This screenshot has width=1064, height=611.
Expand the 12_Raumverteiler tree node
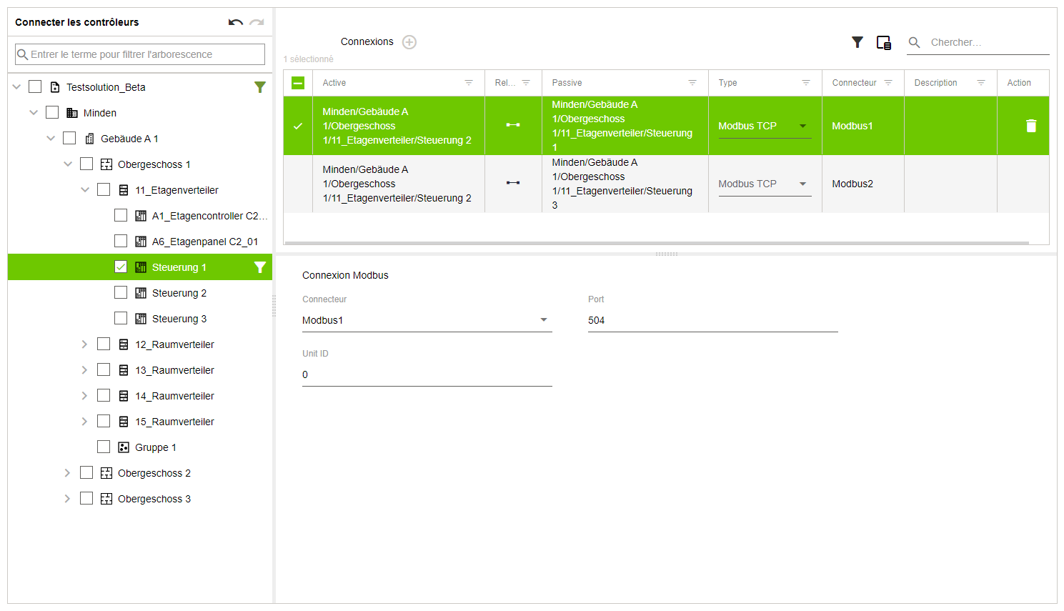click(x=84, y=344)
